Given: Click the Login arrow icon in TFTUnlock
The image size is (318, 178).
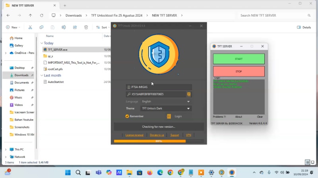Looking at the screenshot, I should point(169,116).
